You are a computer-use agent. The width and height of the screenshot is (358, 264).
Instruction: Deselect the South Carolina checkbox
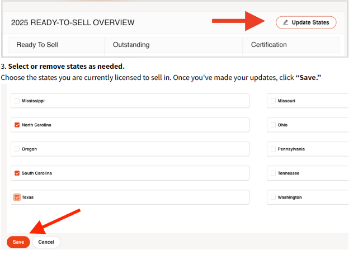pos(17,173)
